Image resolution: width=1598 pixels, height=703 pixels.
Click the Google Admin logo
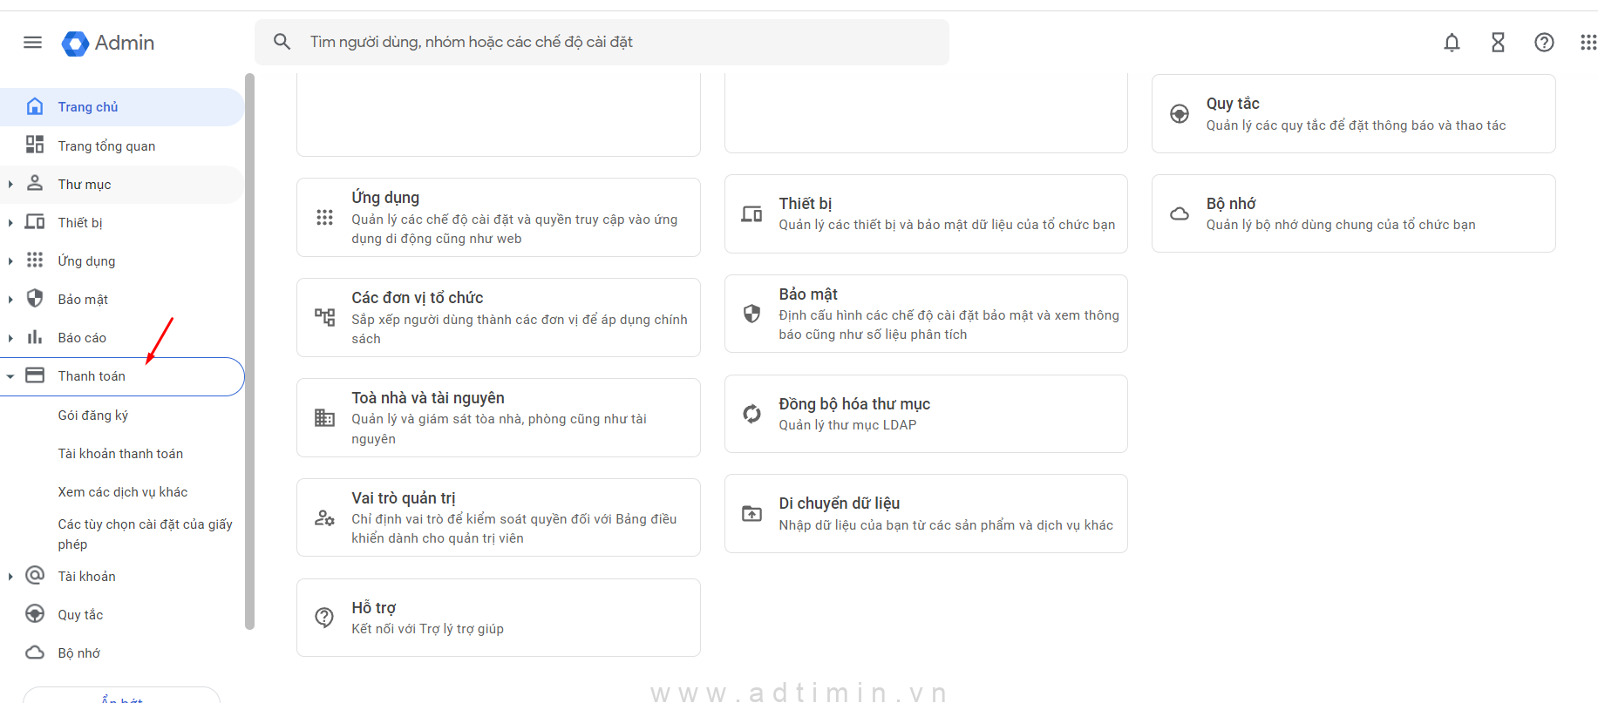pyautogui.click(x=108, y=43)
